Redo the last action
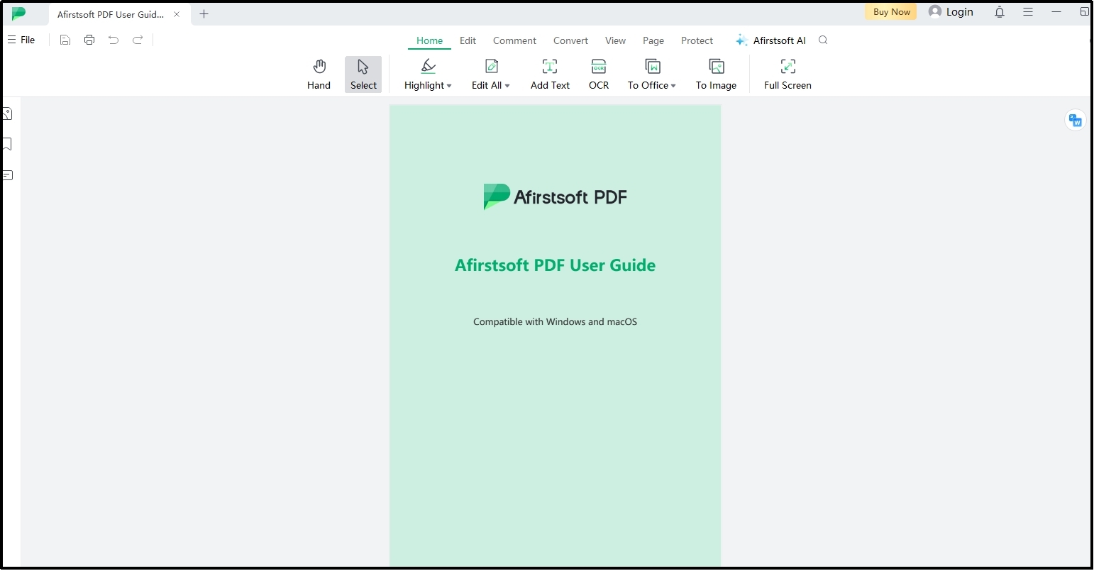The image size is (1094, 571). (x=138, y=40)
